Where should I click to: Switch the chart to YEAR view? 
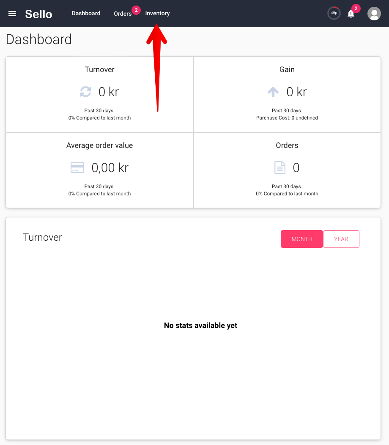coord(341,239)
